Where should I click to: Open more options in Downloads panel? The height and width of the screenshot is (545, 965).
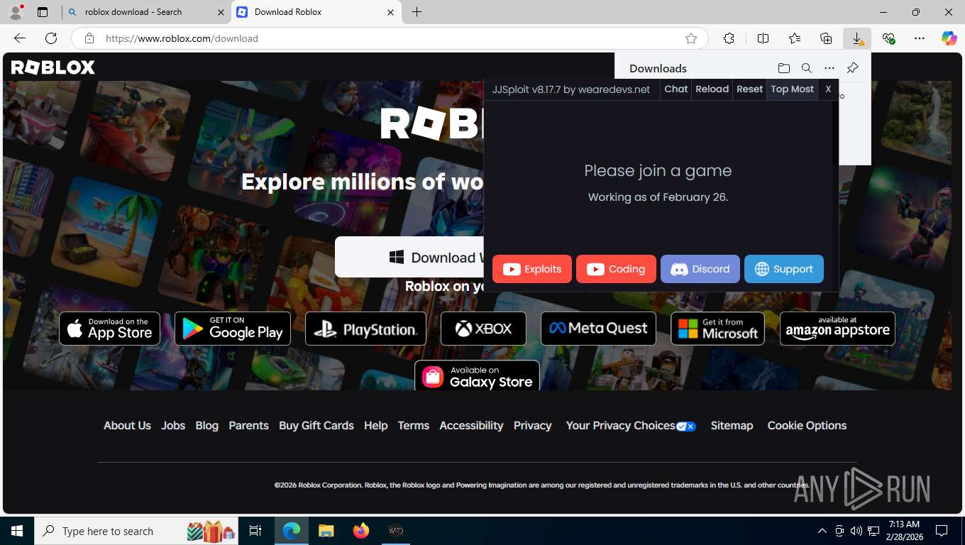click(x=829, y=68)
